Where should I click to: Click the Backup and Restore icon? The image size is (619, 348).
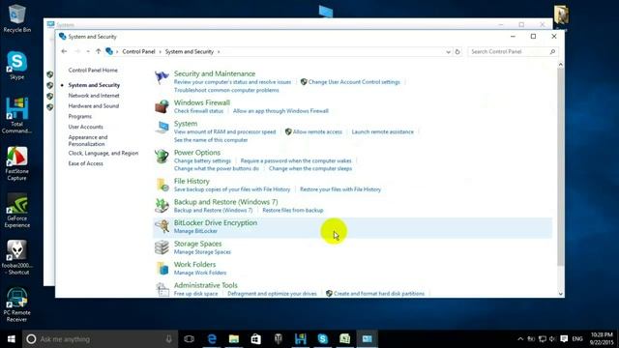162,206
